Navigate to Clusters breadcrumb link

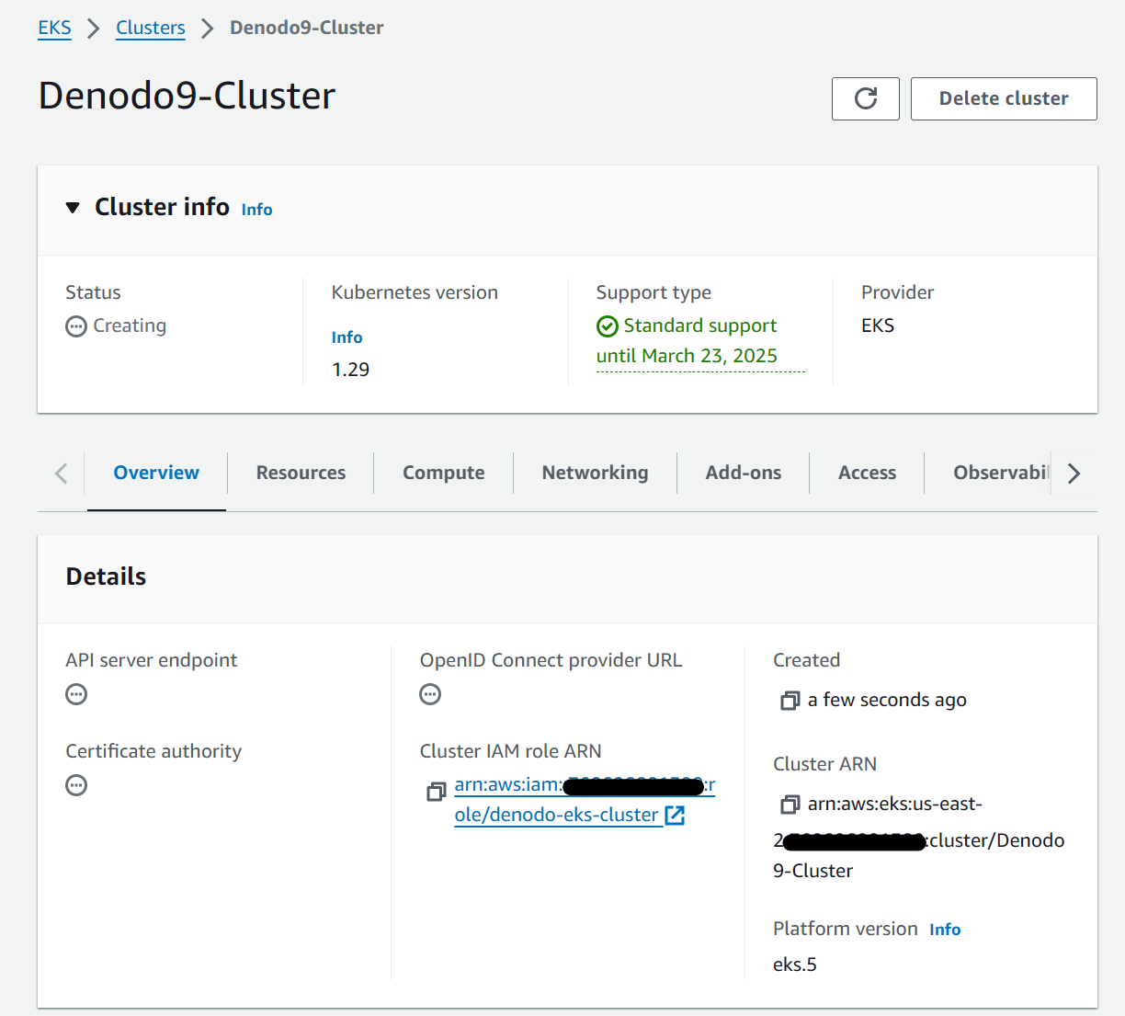click(x=151, y=28)
